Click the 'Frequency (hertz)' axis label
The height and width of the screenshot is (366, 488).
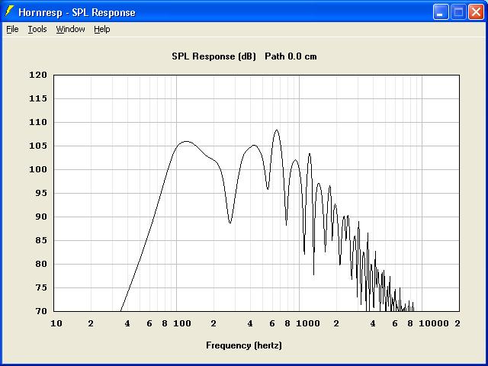(x=244, y=345)
